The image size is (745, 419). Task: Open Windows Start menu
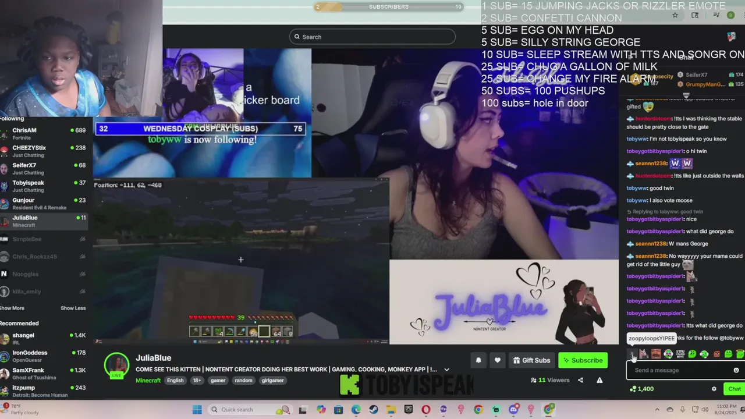click(197, 410)
